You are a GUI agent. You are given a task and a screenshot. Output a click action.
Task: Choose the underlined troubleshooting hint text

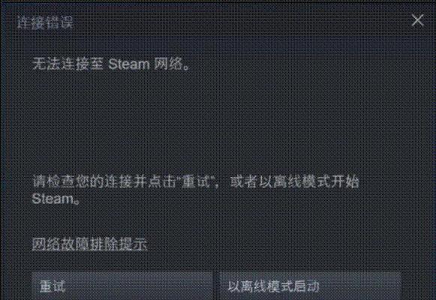pyautogui.click(x=89, y=244)
